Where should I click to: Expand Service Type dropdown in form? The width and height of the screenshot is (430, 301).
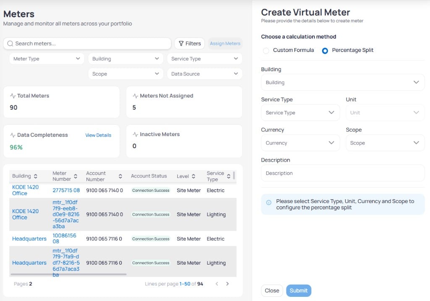[300, 113]
